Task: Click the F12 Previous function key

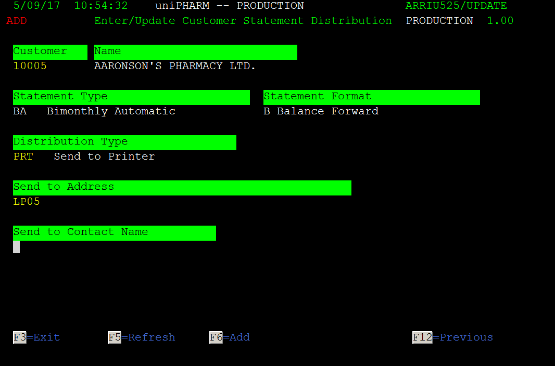Action: pyautogui.click(x=453, y=337)
